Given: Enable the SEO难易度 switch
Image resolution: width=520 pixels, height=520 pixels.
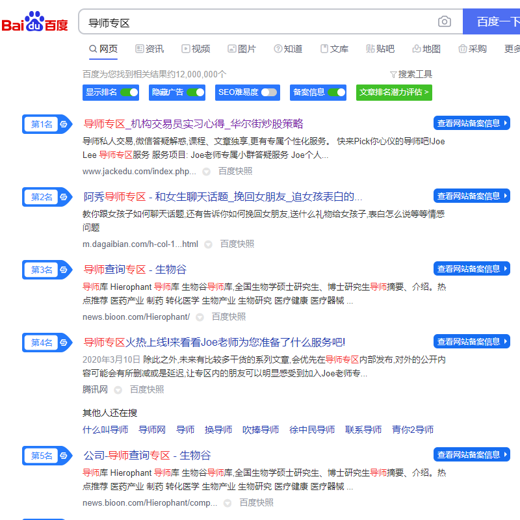Looking at the screenshot, I should [x=269, y=92].
